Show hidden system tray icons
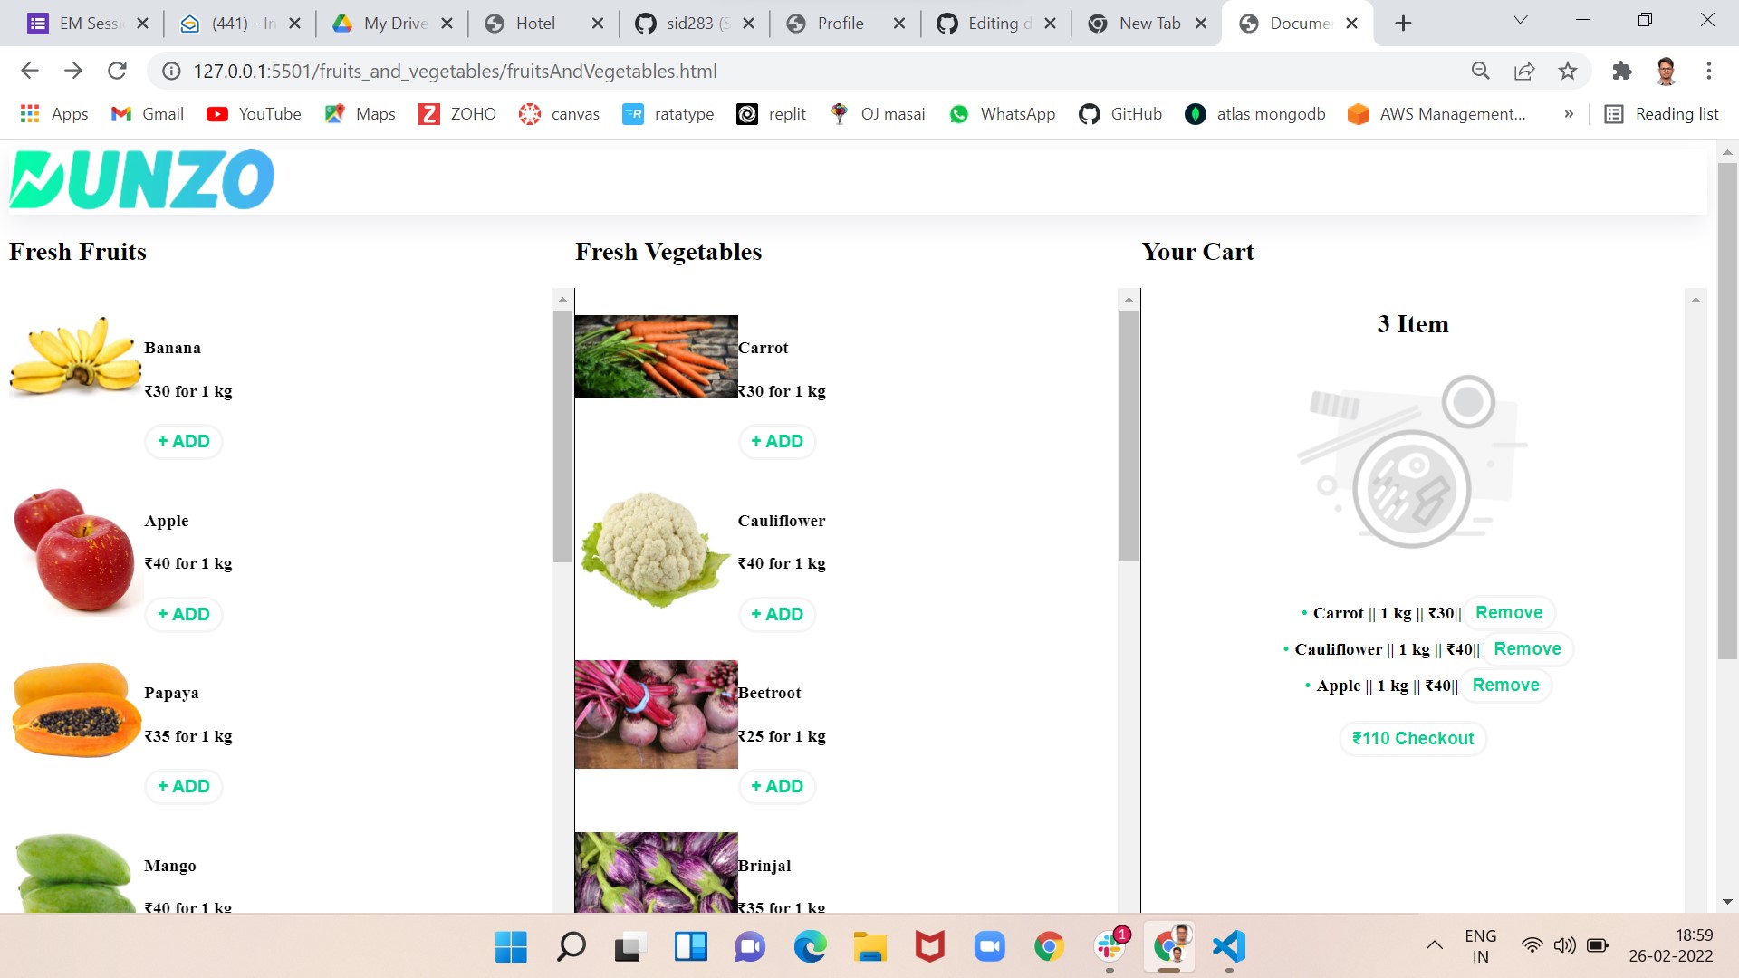1739x978 pixels. click(1435, 945)
